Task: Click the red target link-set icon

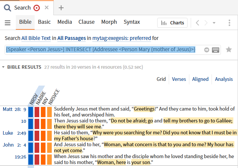Action: click(37, 8)
